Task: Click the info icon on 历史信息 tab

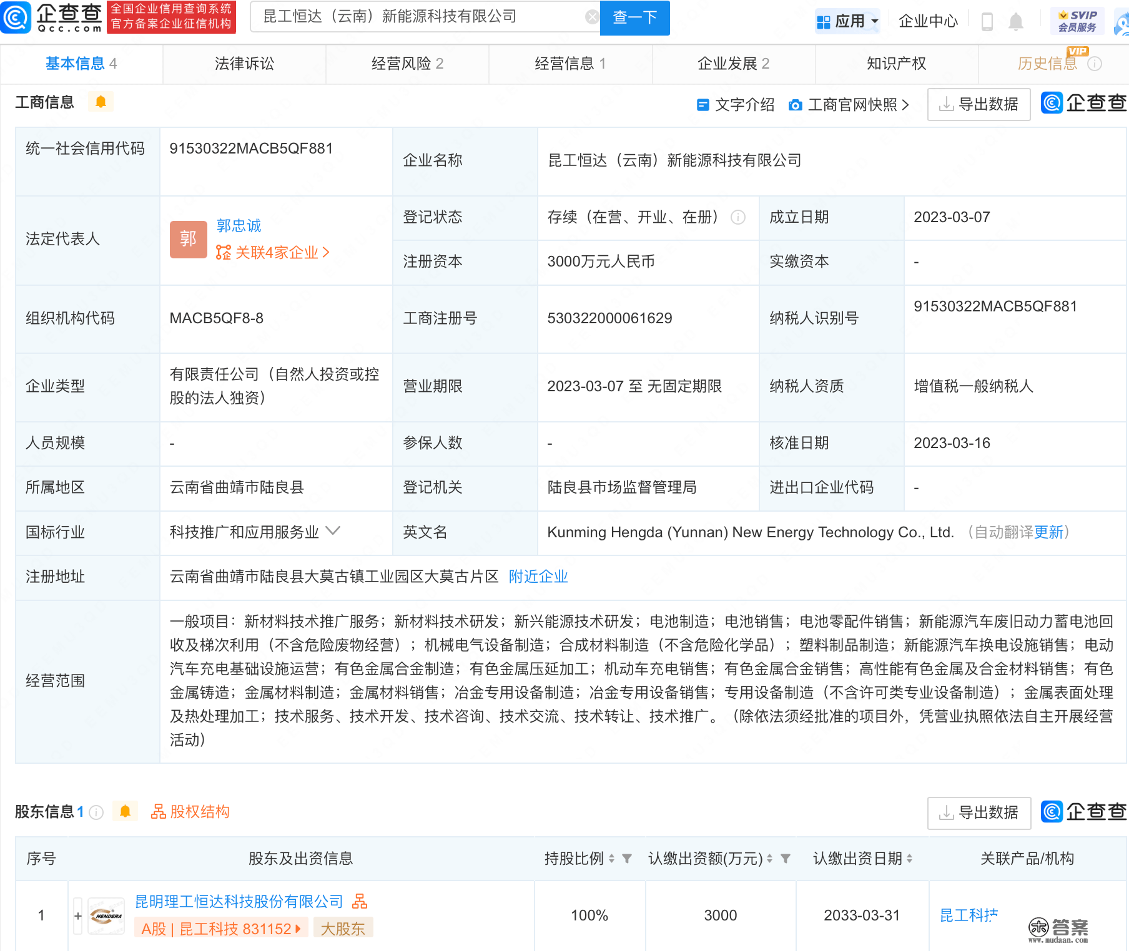Action: coord(1095,64)
